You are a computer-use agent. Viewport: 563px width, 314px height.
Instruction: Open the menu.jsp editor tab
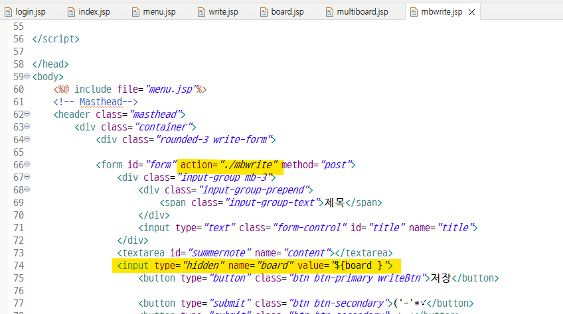(x=153, y=12)
